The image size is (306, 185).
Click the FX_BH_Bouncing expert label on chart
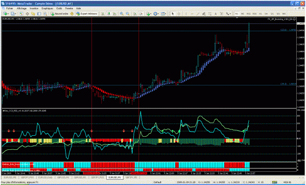coord(282,19)
